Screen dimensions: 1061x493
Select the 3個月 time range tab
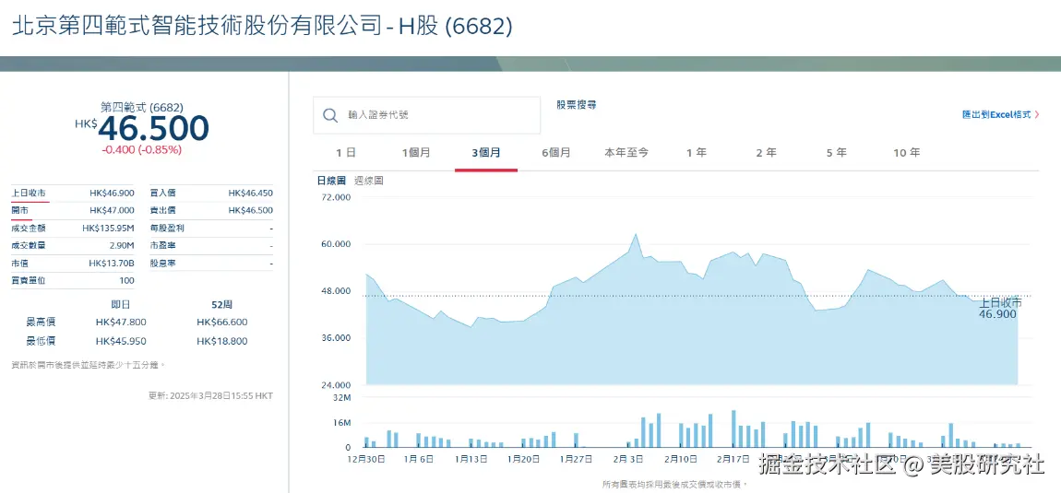click(486, 153)
